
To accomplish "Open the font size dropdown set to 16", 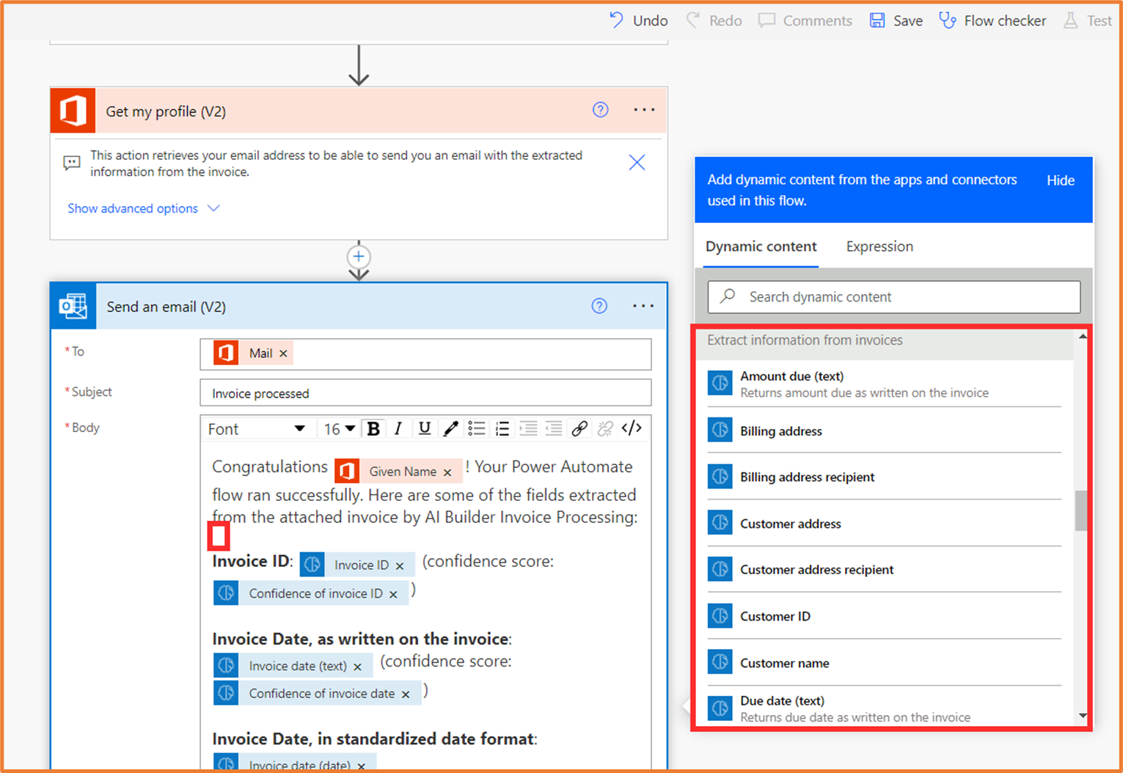I will pos(339,428).
